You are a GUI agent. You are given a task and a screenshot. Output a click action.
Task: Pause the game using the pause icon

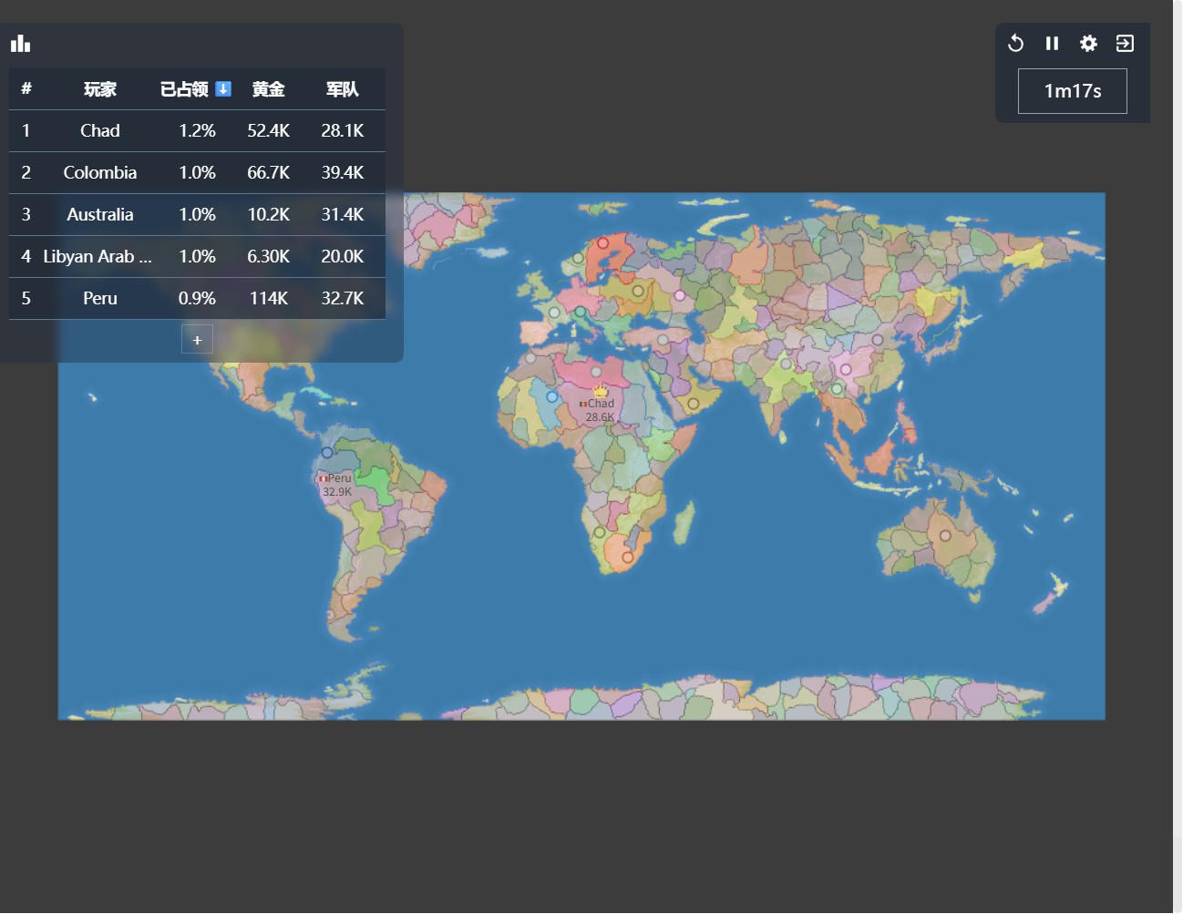pyautogui.click(x=1052, y=43)
